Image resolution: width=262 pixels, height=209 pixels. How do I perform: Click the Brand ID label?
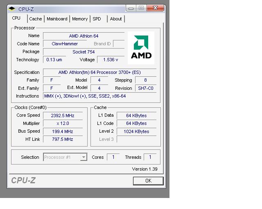point(102,44)
